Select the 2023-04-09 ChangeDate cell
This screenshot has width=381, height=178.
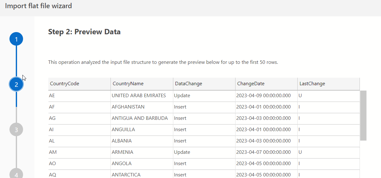(x=263, y=96)
